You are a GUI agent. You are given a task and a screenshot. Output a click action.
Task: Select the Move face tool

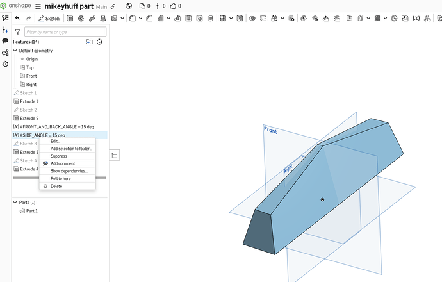(x=325, y=19)
